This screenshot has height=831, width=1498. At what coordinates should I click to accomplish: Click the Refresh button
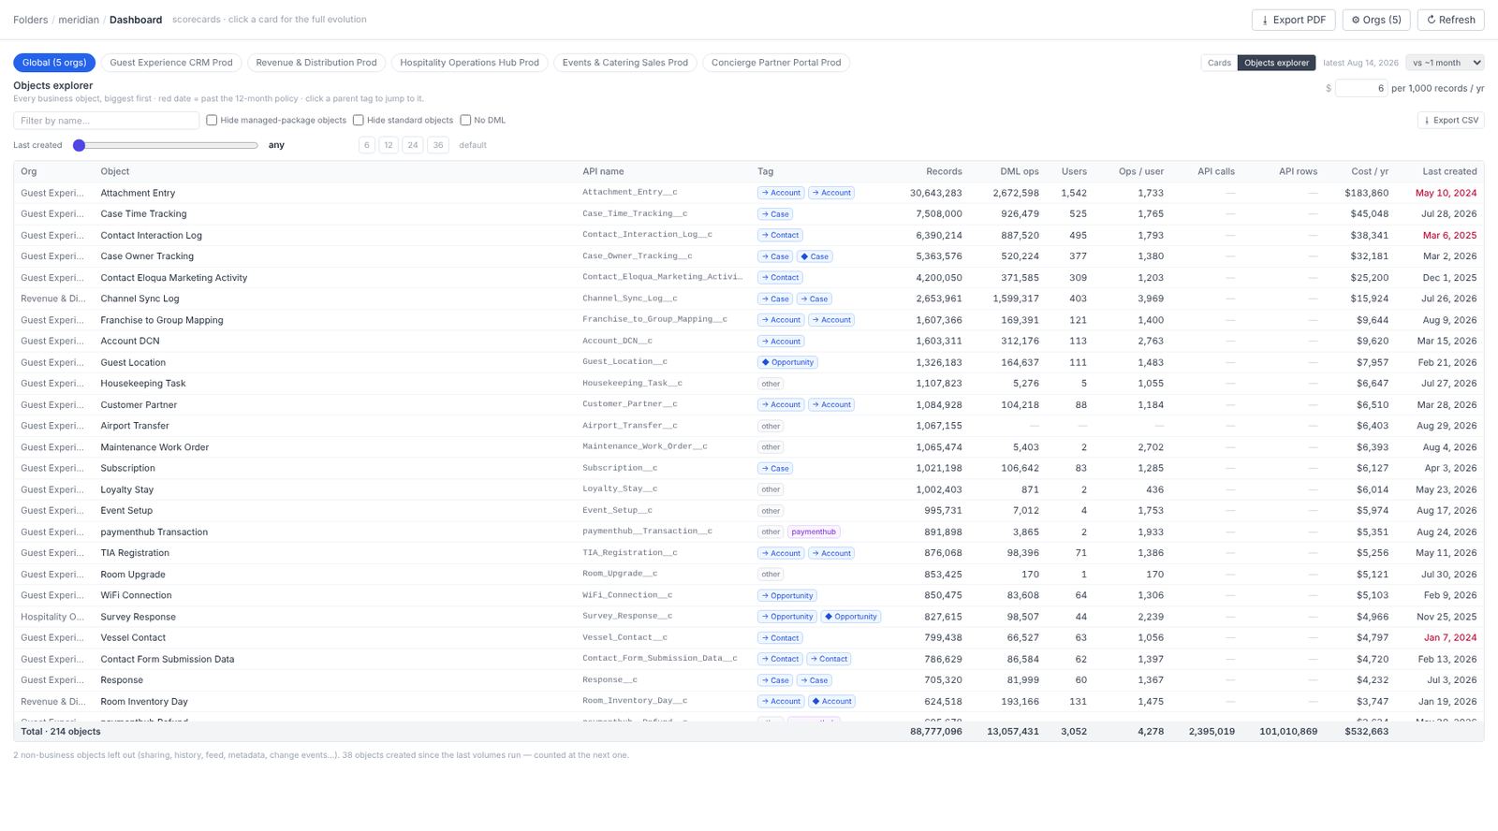coord(1450,20)
